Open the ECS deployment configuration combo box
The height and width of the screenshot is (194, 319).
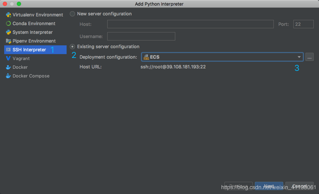222,57
